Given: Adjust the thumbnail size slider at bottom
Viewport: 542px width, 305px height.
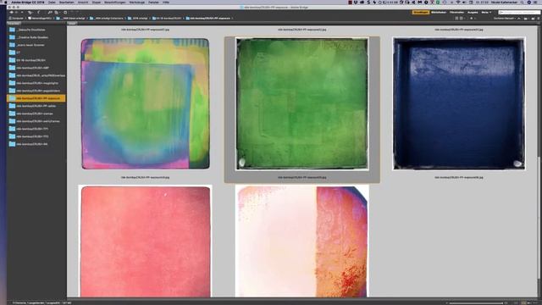Looking at the screenshot, I should tap(476, 303).
